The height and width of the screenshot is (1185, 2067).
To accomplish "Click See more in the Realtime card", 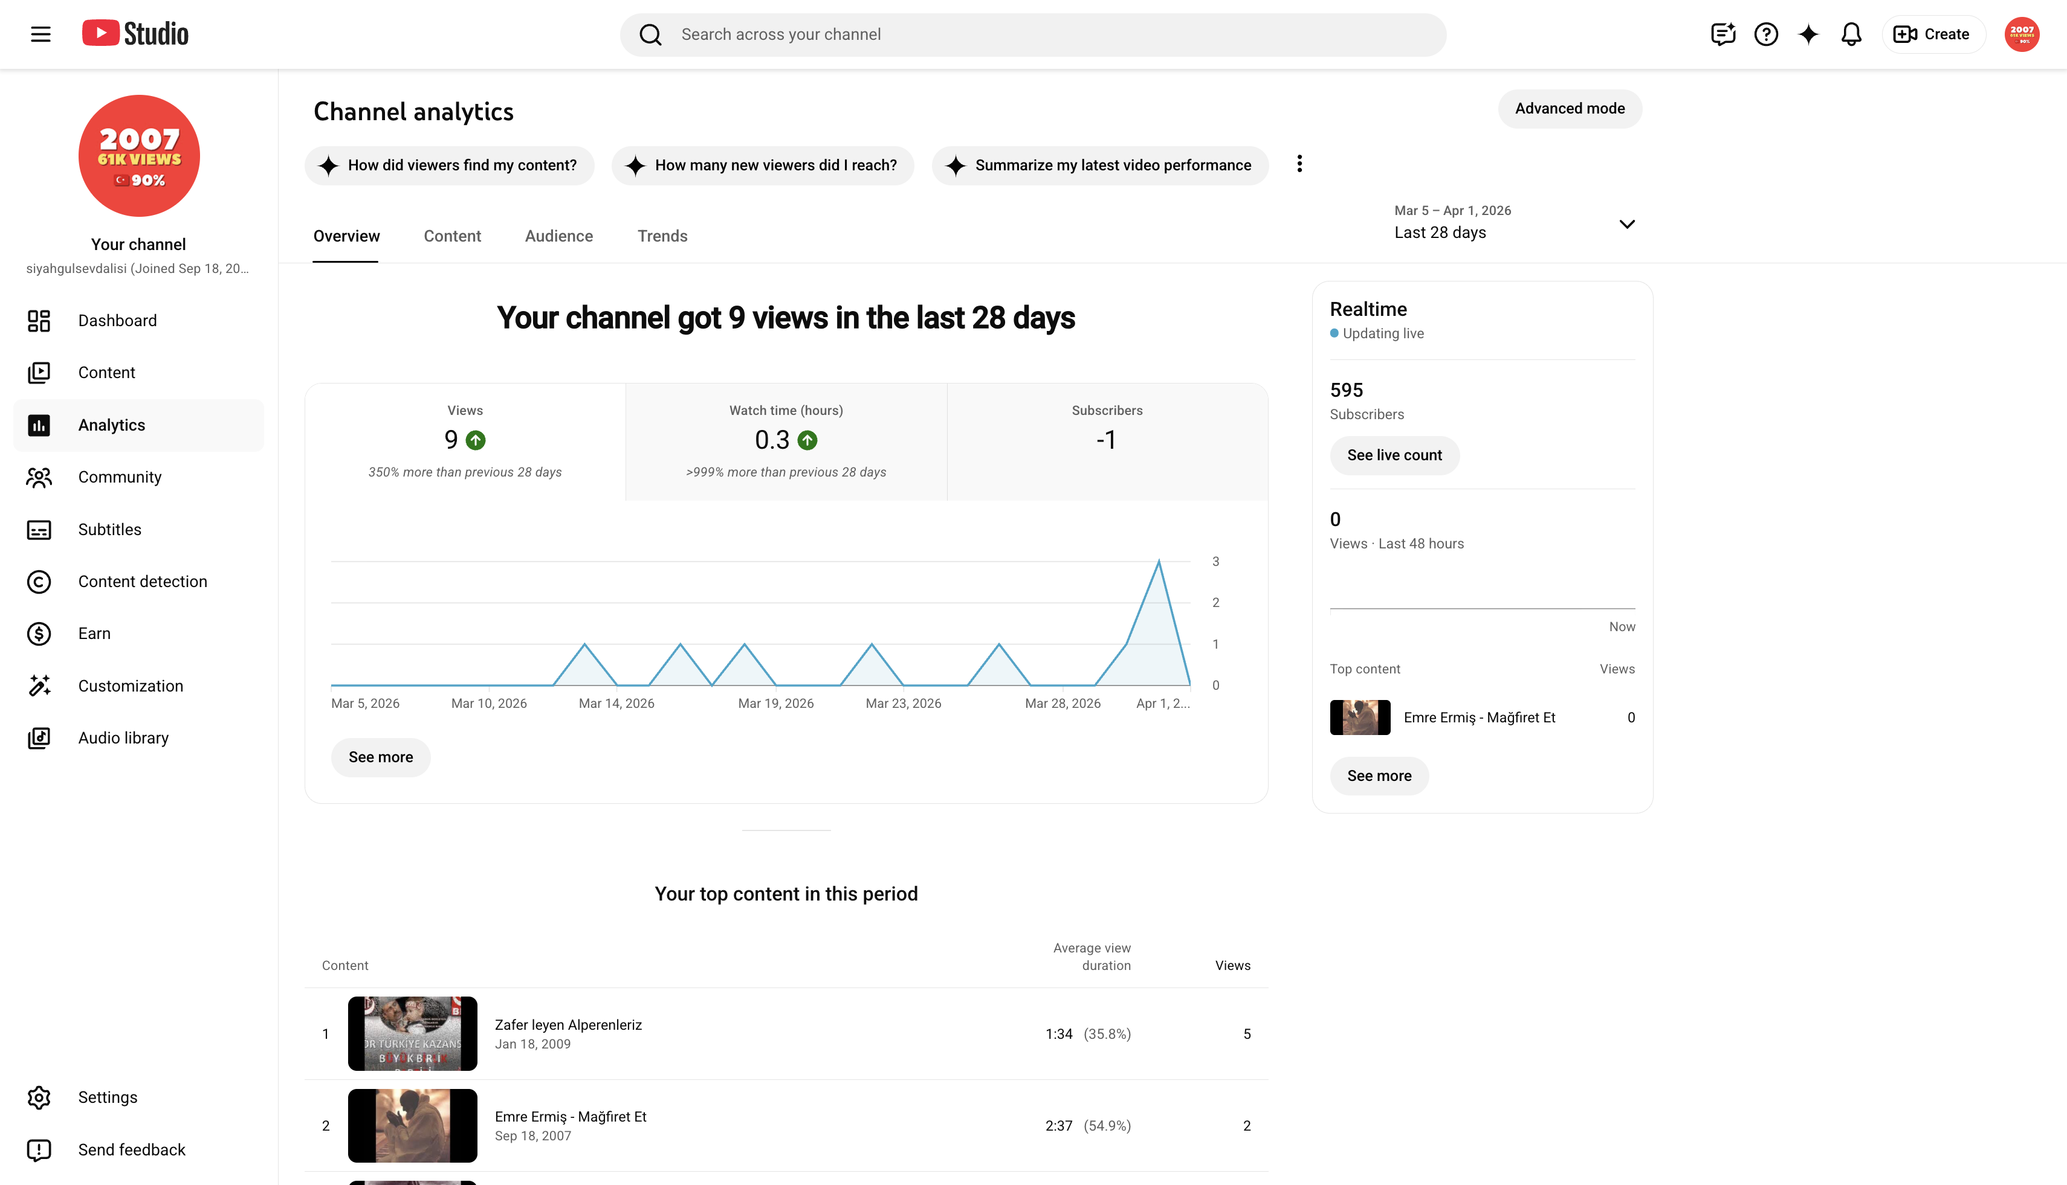I will pyautogui.click(x=1379, y=777).
